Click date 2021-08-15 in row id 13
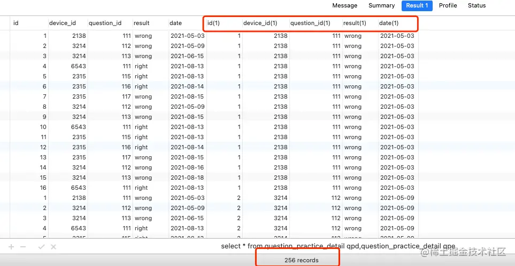515x266 pixels. click(188, 157)
